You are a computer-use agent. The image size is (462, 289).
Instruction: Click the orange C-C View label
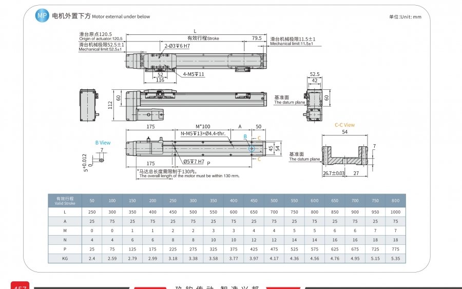[x=344, y=125]
